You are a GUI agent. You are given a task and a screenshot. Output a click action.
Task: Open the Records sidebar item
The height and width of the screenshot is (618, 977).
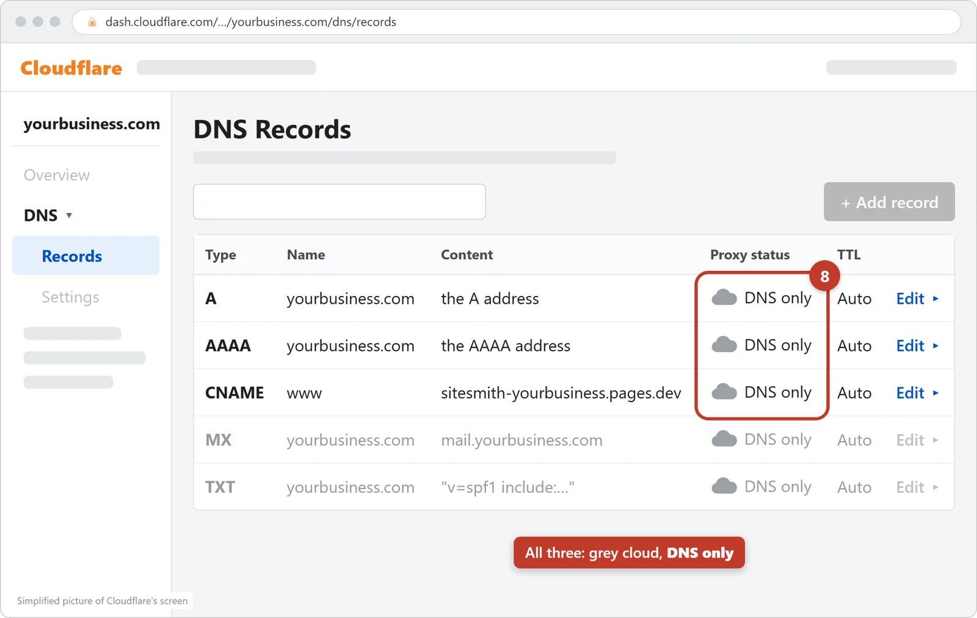(85, 256)
